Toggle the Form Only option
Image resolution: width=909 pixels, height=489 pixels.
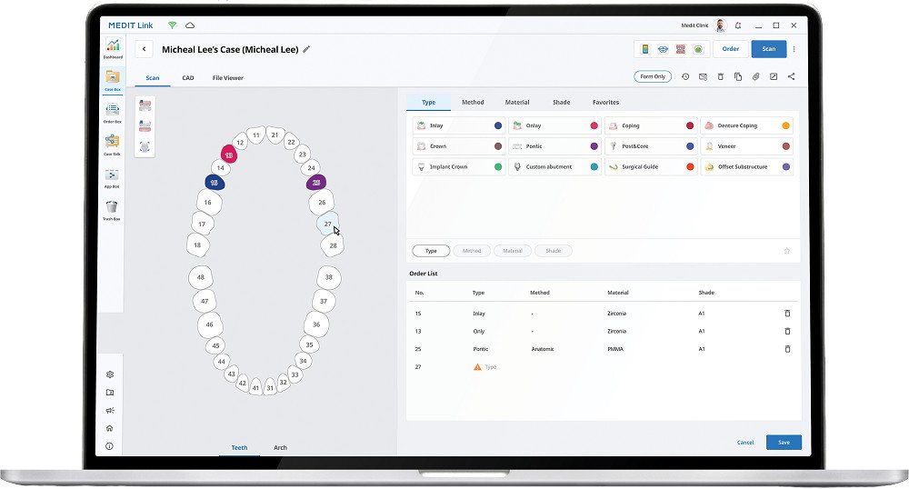point(653,76)
